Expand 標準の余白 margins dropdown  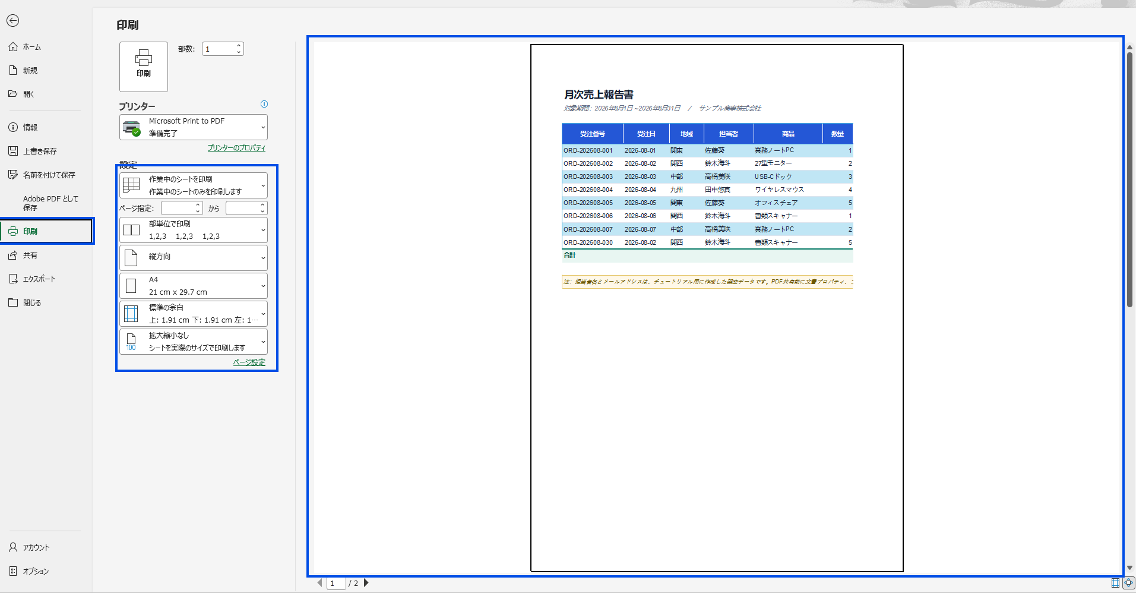[194, 314]
